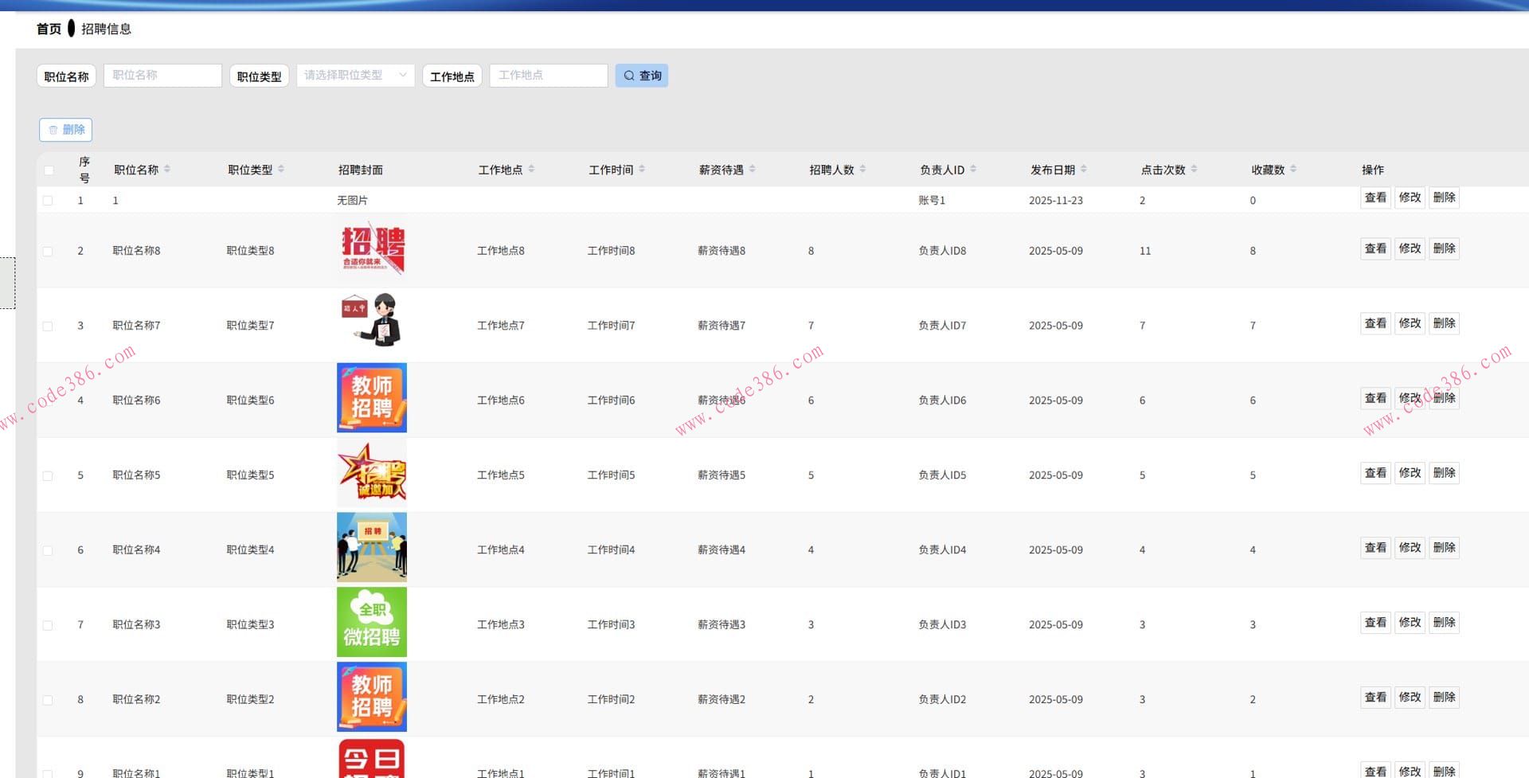Click 修改 for the 职位名称7 row
1529x778 pixels.
coord(1410,323)
